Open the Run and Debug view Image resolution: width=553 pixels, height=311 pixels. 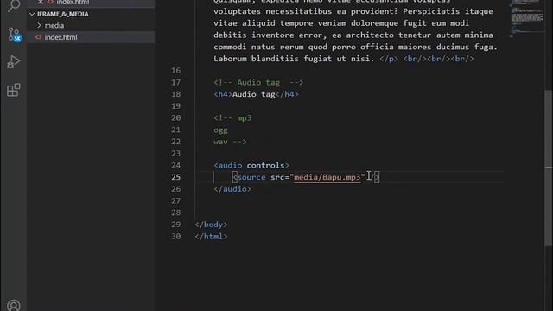pos(14,62)
